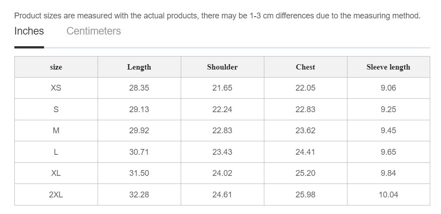
Task: Select the L size row label
Action: (56, 152)
